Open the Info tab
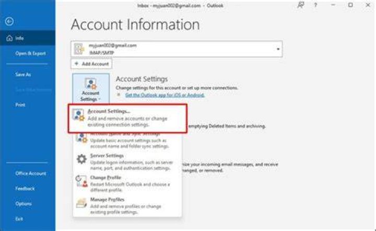 (28, 38)
